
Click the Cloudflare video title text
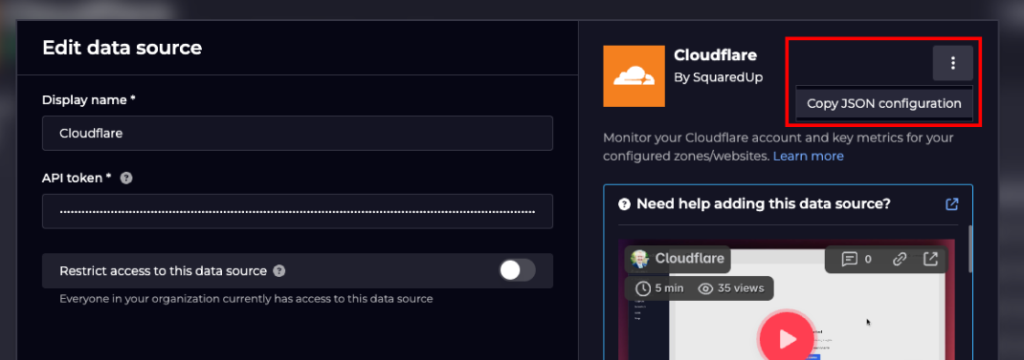click(690, 258)
